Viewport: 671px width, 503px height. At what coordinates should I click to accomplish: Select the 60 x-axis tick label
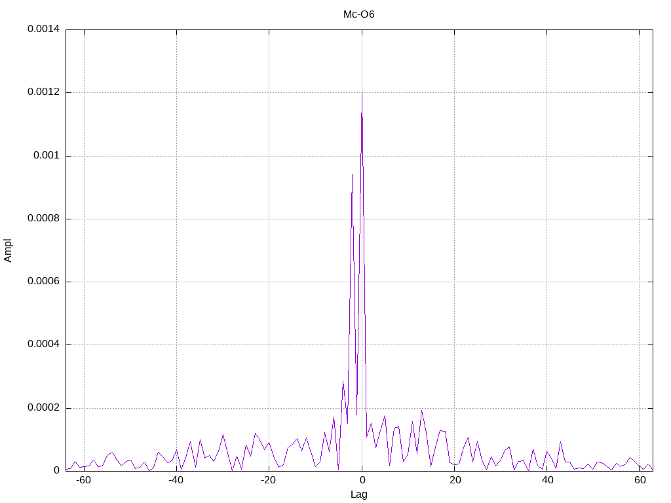point(640,480)
